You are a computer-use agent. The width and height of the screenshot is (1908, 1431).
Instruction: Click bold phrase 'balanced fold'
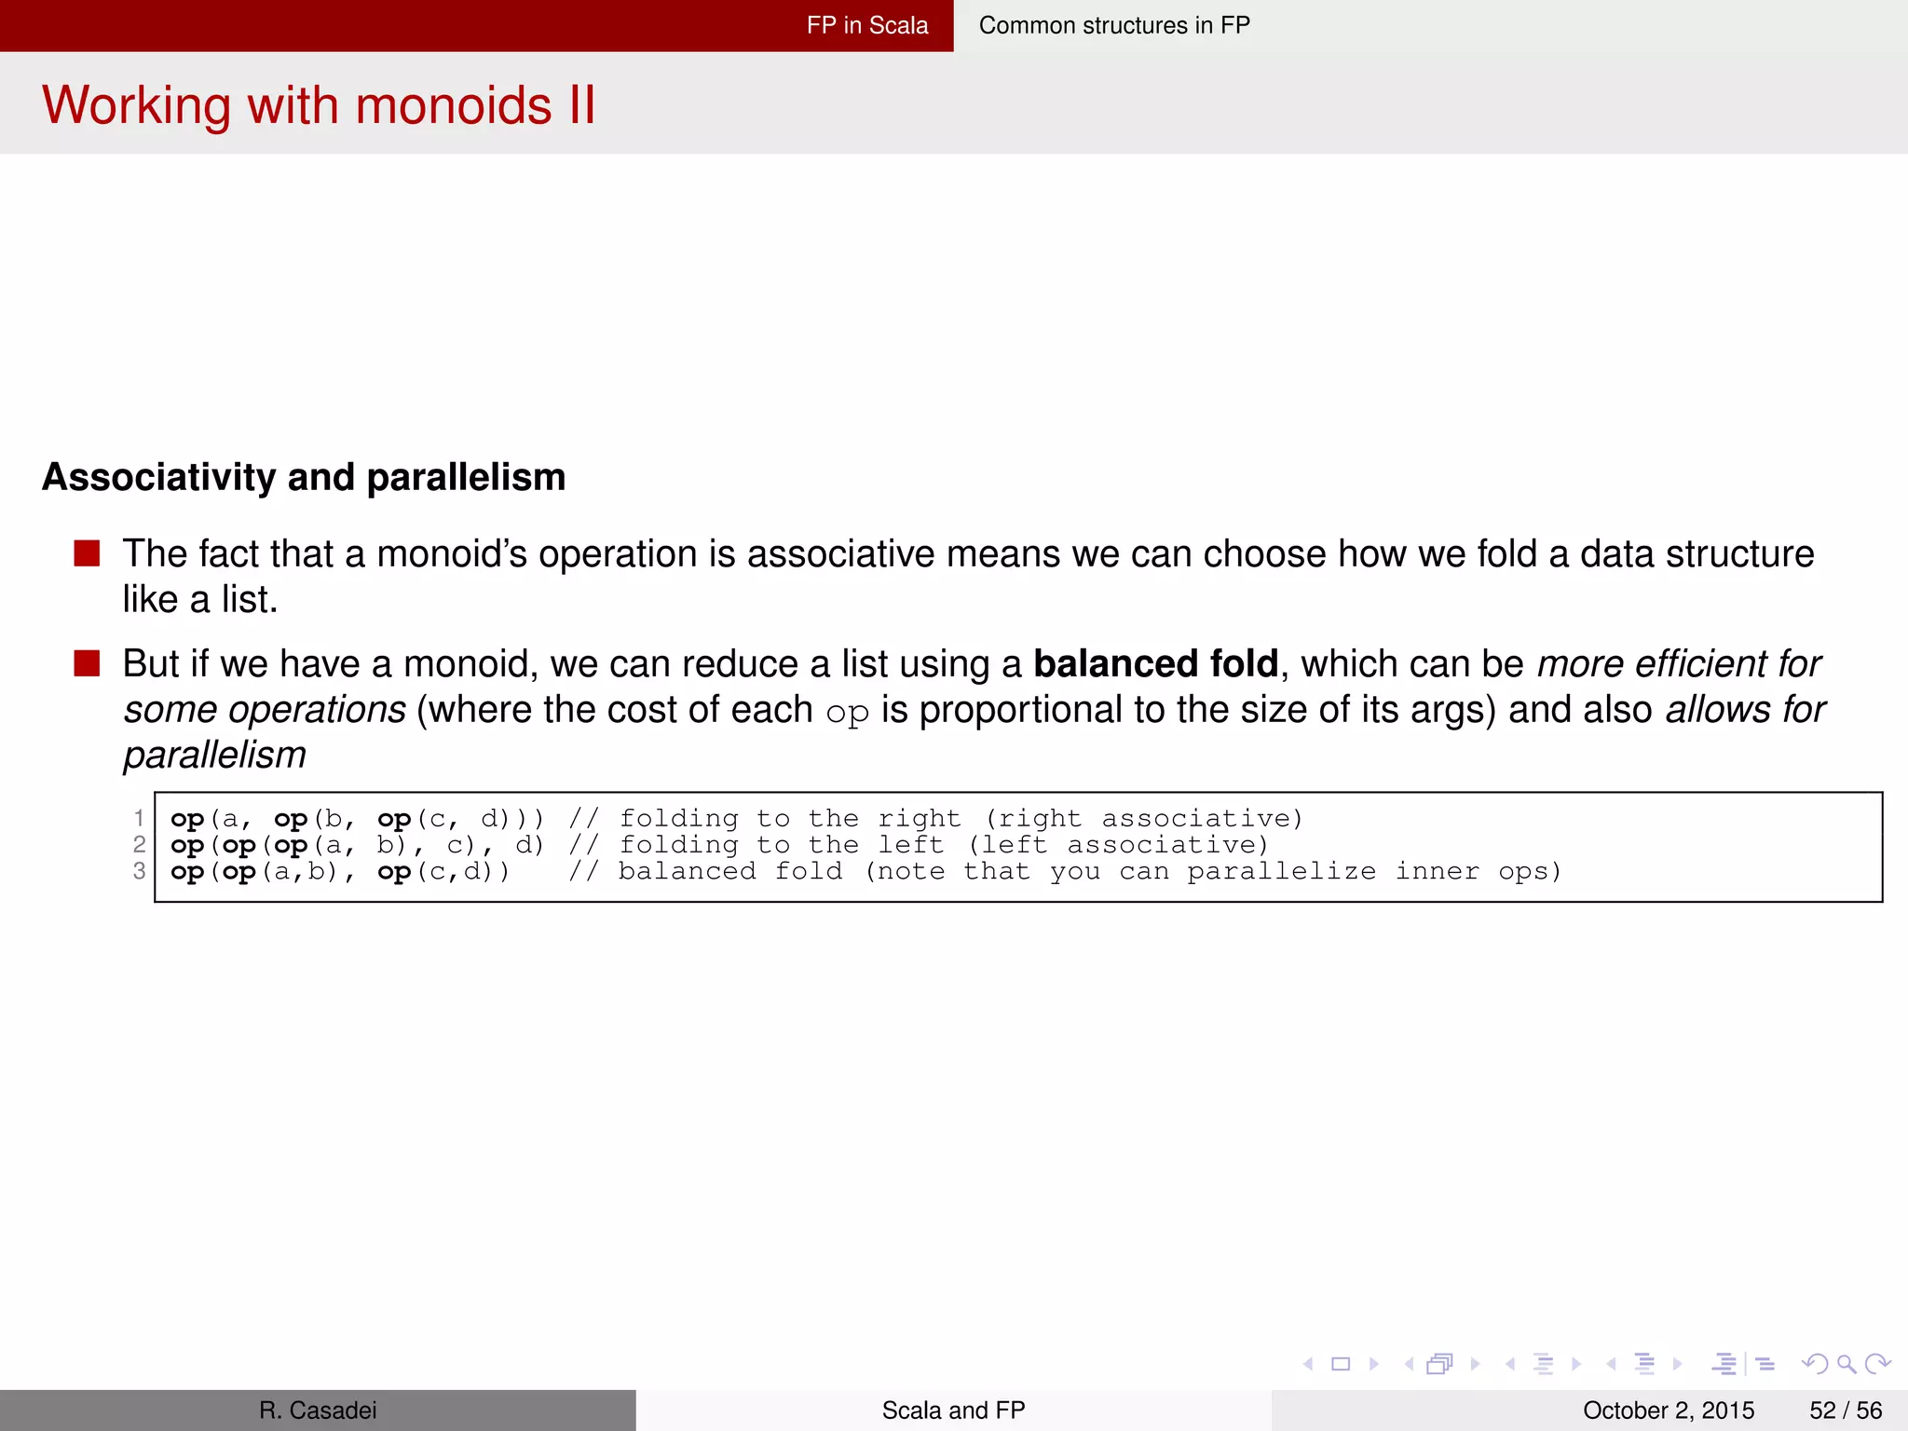pyautogui.click(x=1155, y=663)
